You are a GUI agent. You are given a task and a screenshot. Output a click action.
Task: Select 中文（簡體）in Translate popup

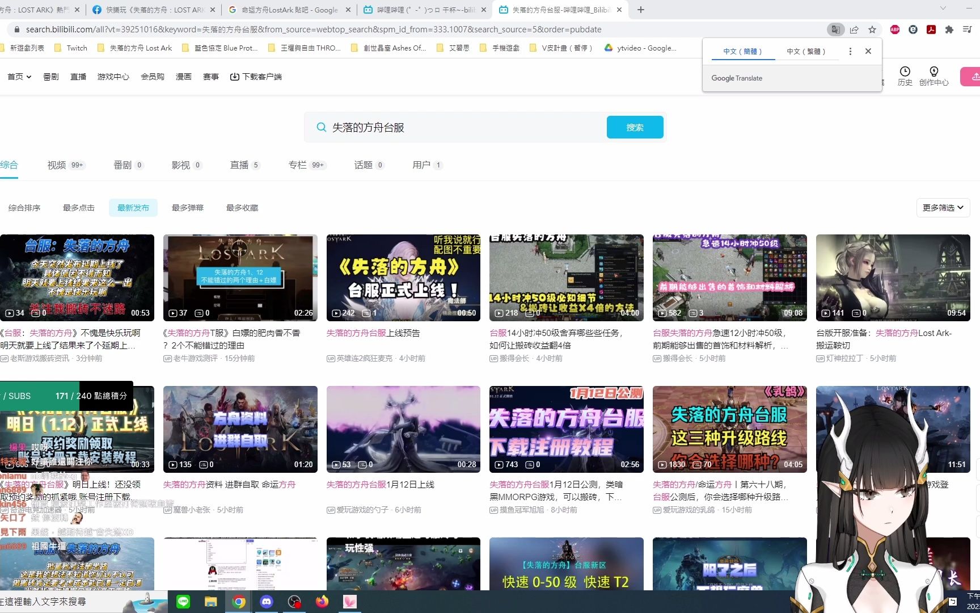click(x=742, y=51)
